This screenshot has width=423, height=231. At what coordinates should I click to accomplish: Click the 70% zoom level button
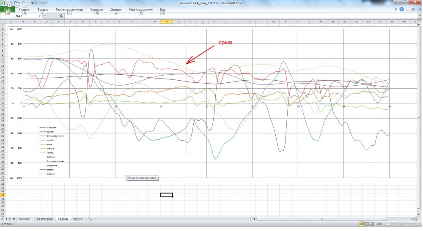click(379, 224)
